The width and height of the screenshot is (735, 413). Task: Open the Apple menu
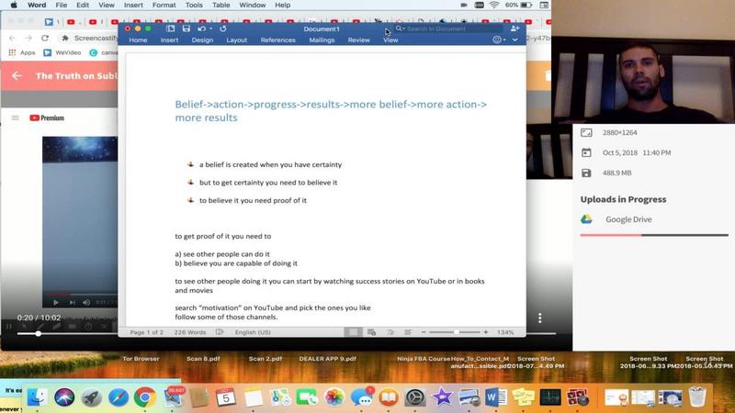click(14, 6)
